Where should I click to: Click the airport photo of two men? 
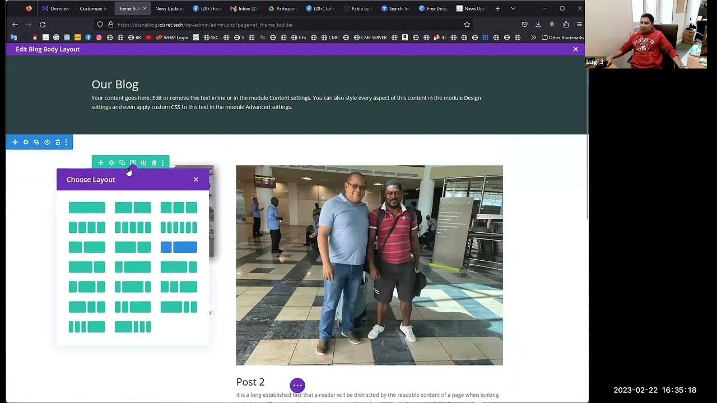coord(369,265)
